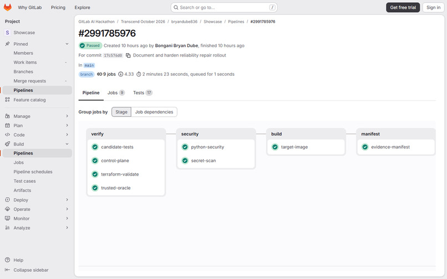Click the trusted-oracle passed status icon
The image size is (447, 279).
click(x=95, y=188)
